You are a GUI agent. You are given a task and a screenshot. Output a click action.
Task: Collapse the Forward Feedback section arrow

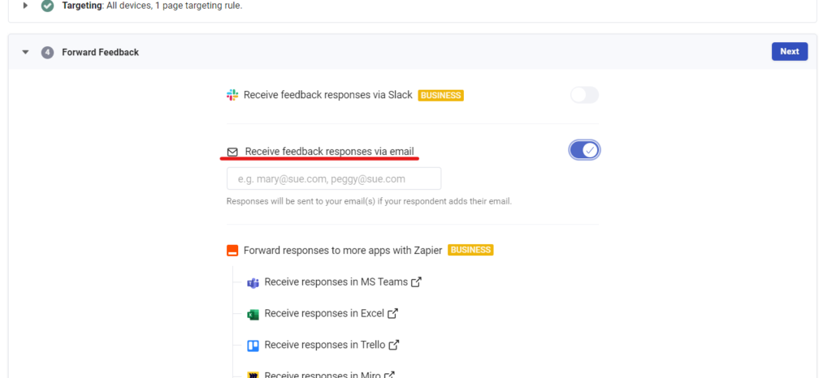(x=25, y=52)
